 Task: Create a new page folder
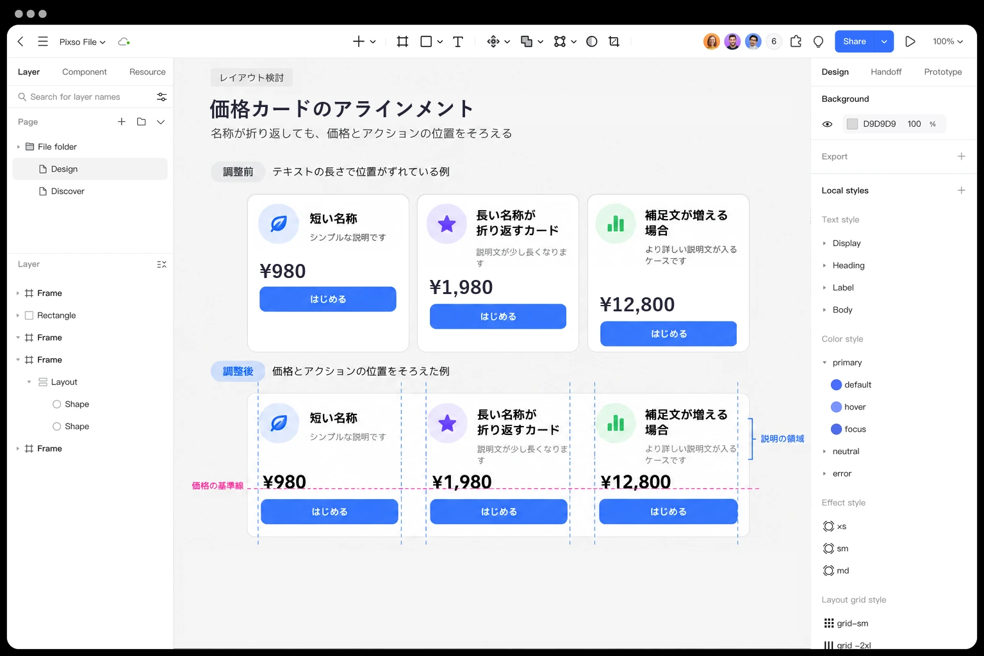tap(142, 122)
